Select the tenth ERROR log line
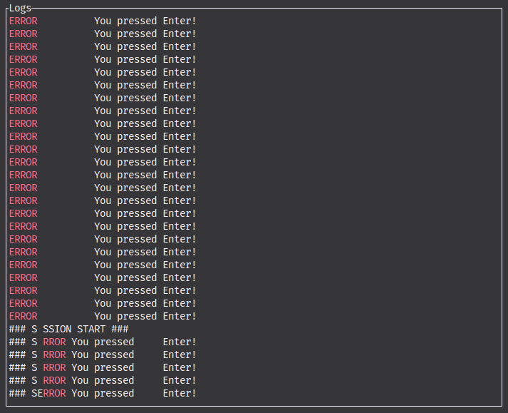 (x=103, y=136)
